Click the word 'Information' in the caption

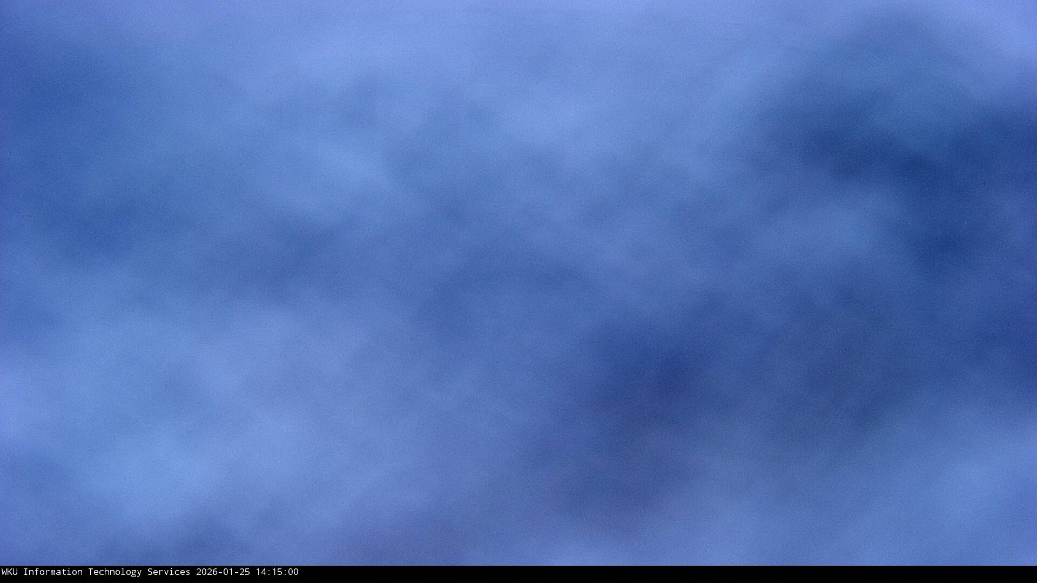pos(52,572)
